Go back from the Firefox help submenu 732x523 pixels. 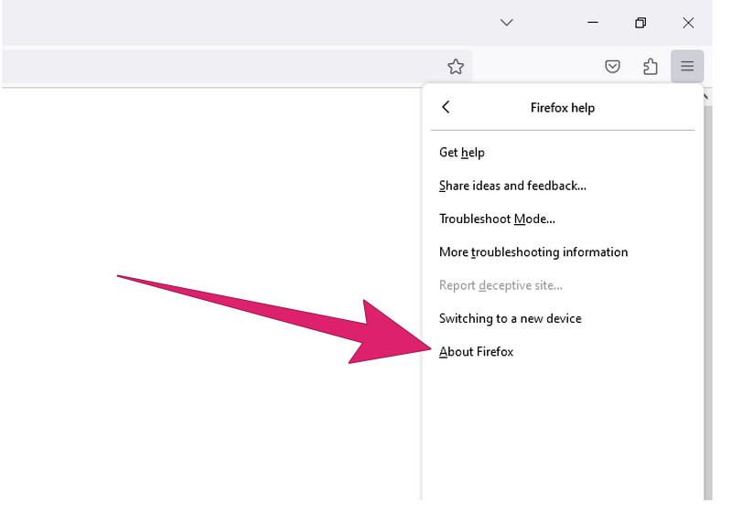pyautogui.click(x=446, y=107)
